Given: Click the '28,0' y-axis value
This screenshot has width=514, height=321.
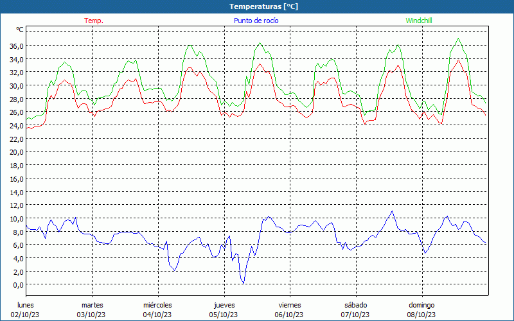Looking at the screenshot, I should pyautogui.click(x=17, y=99).
